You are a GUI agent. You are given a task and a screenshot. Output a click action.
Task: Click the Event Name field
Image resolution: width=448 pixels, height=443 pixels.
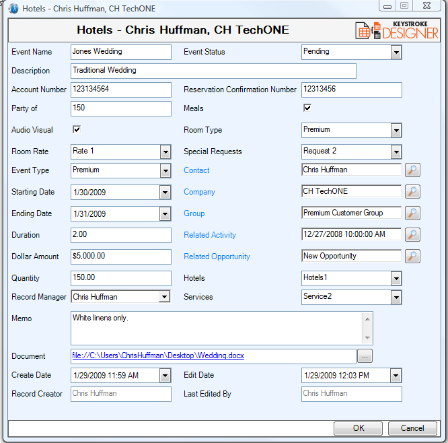121,52
